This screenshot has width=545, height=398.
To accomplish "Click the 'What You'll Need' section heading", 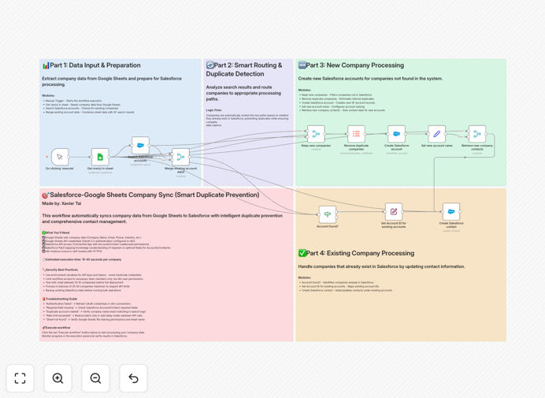I will coord(56,232).
